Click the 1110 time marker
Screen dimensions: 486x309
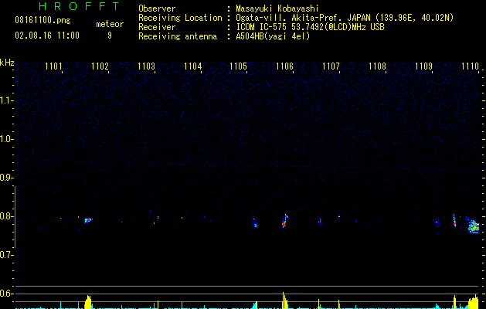point(470,66)
